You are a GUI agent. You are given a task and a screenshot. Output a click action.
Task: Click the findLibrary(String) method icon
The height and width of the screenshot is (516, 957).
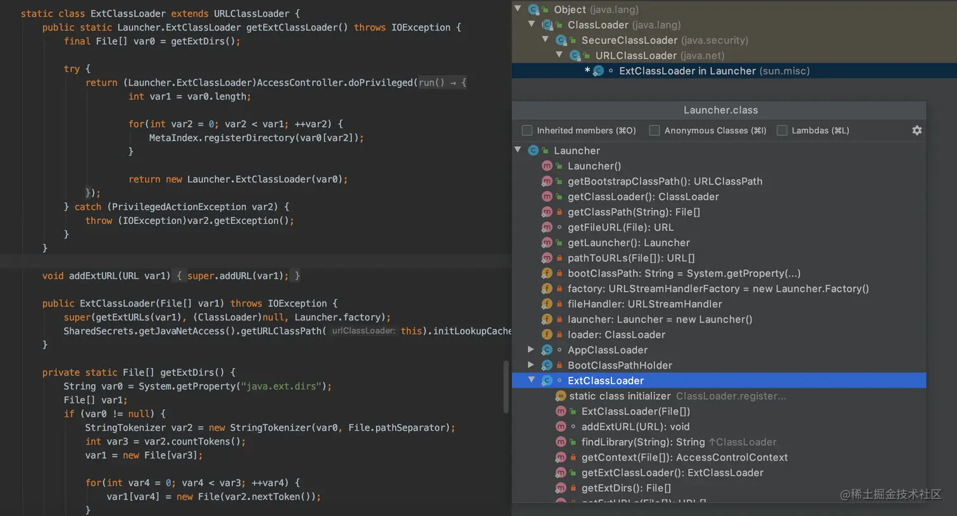[561, 442]
